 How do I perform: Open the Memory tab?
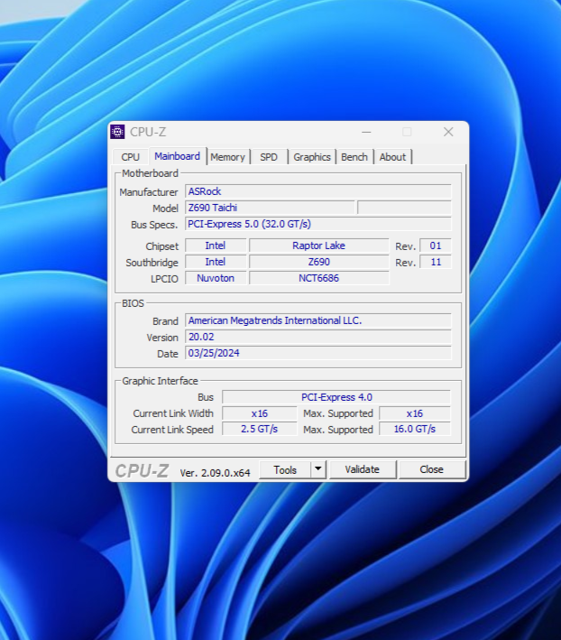tap(228, 157)
